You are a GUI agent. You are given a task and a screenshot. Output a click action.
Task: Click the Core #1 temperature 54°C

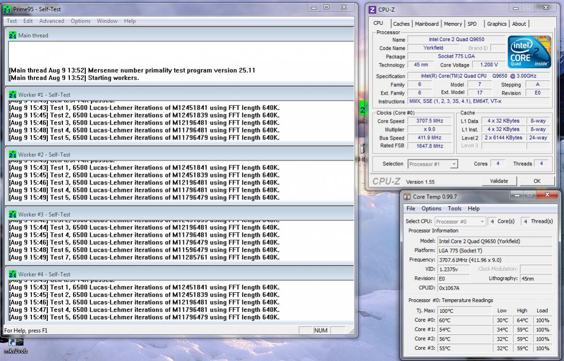coord(464,330)
